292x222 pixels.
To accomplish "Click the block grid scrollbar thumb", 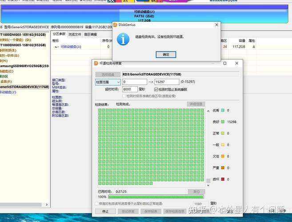I will click(208, 181).
